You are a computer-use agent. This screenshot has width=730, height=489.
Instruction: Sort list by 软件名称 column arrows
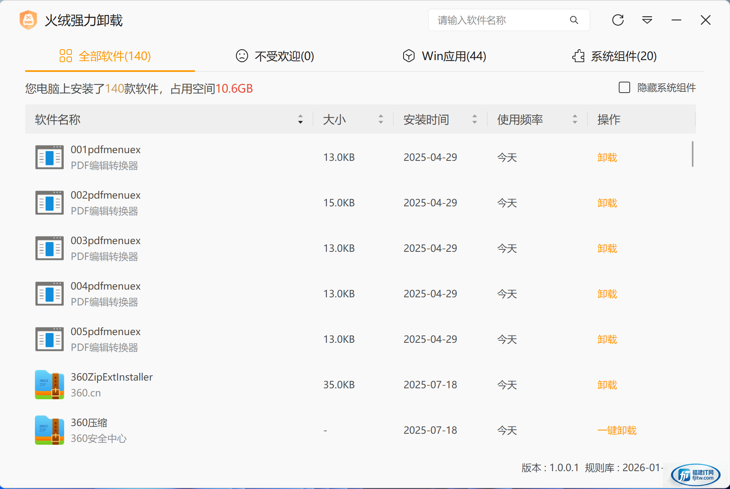pyautogui.click(x=300, y=119)
